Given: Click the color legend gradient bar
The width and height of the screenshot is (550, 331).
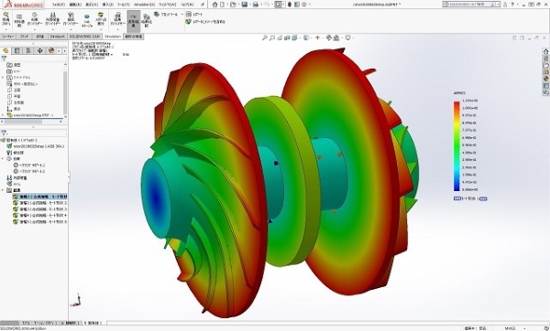Looking at the screenshot, I should (456, 146).
